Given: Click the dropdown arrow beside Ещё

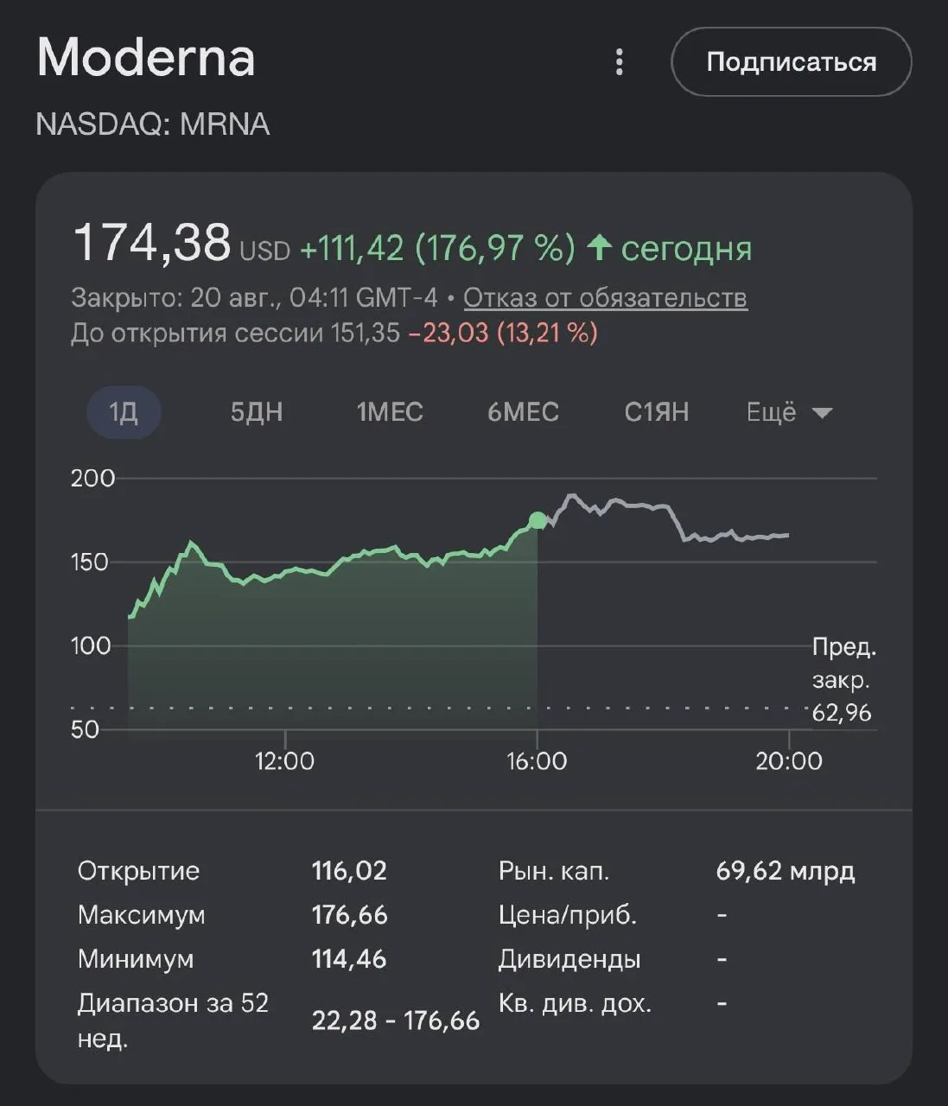Looking at the screenshot, I should pos(822,413).
